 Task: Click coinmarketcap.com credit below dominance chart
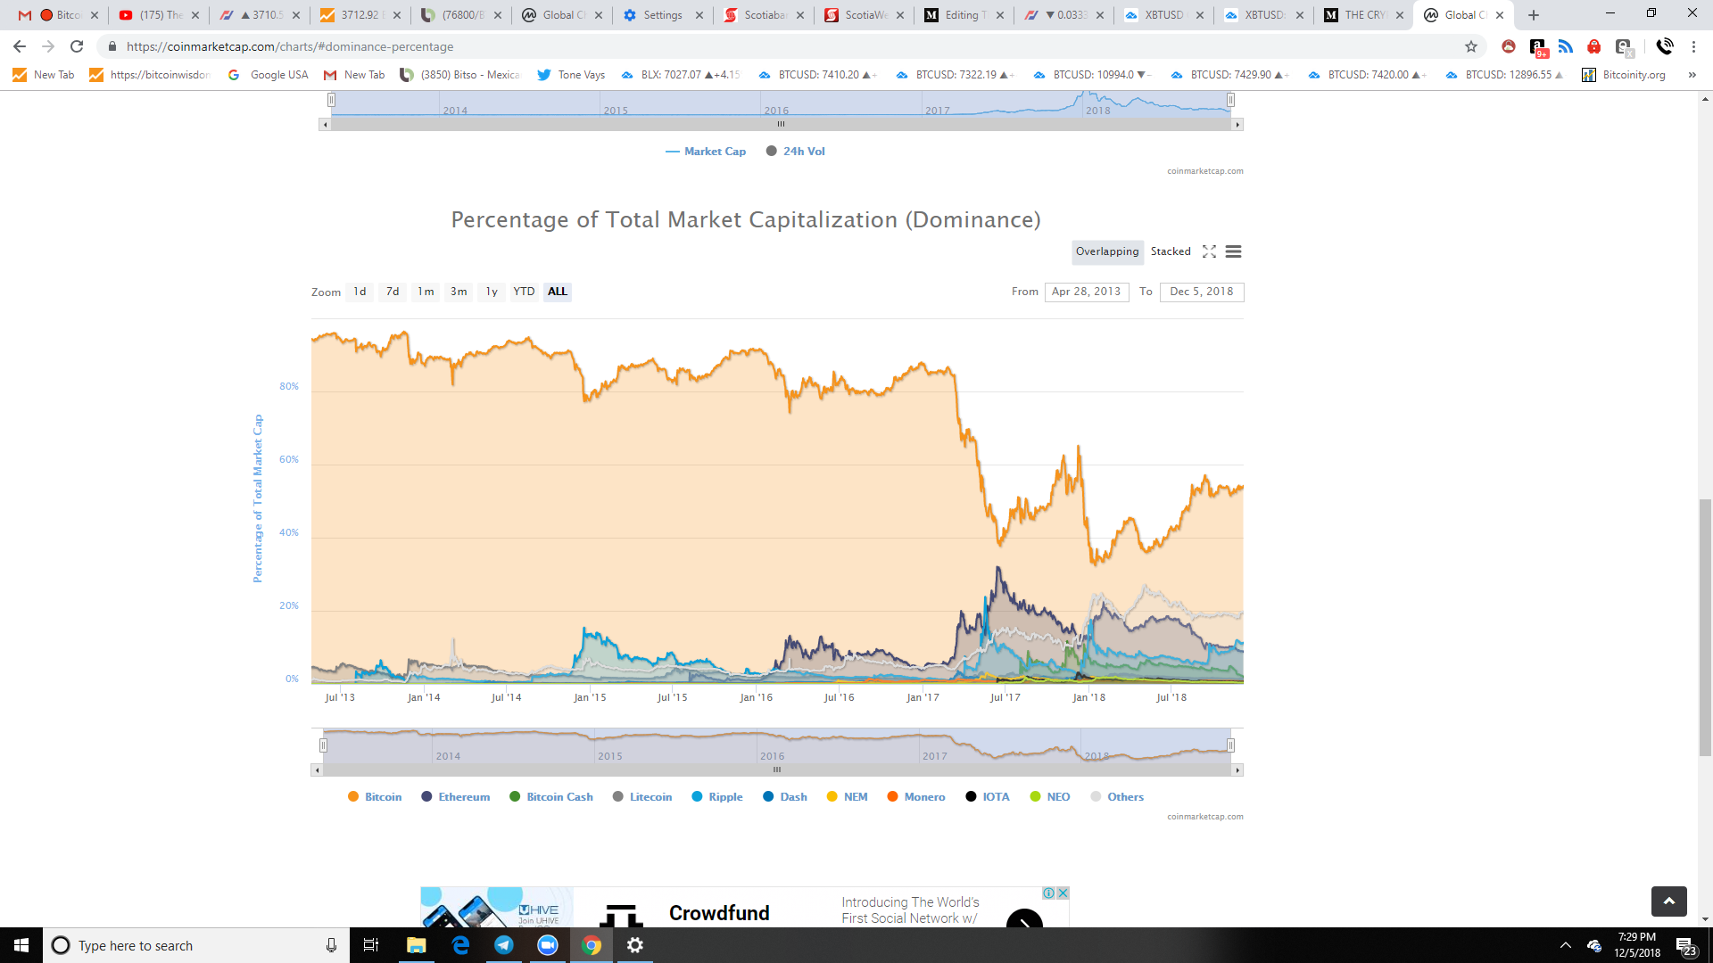click(1205, 817)
